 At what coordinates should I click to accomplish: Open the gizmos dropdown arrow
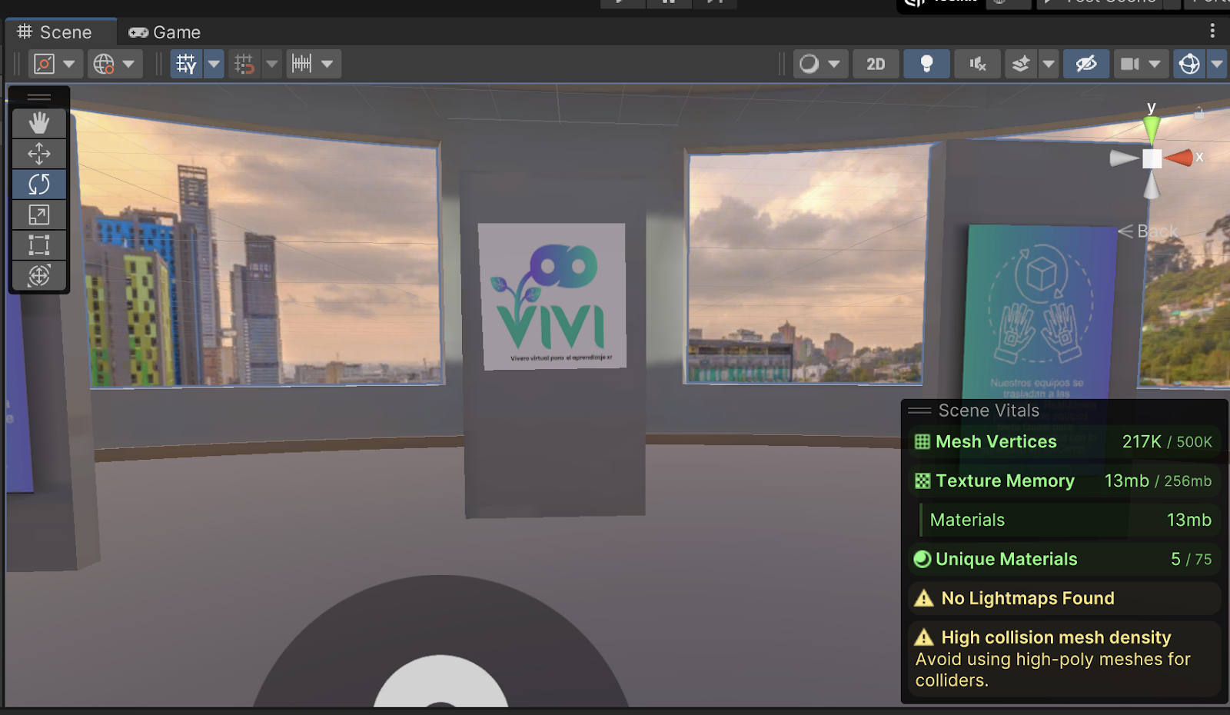click(1217, 64)
